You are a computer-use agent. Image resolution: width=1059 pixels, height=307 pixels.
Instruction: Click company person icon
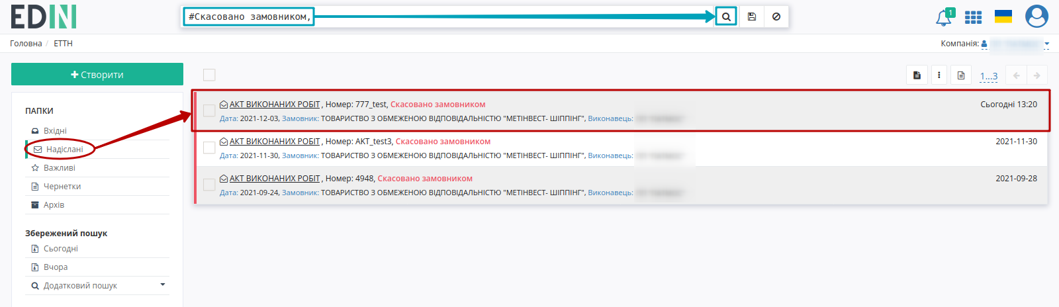pos(984,44)
